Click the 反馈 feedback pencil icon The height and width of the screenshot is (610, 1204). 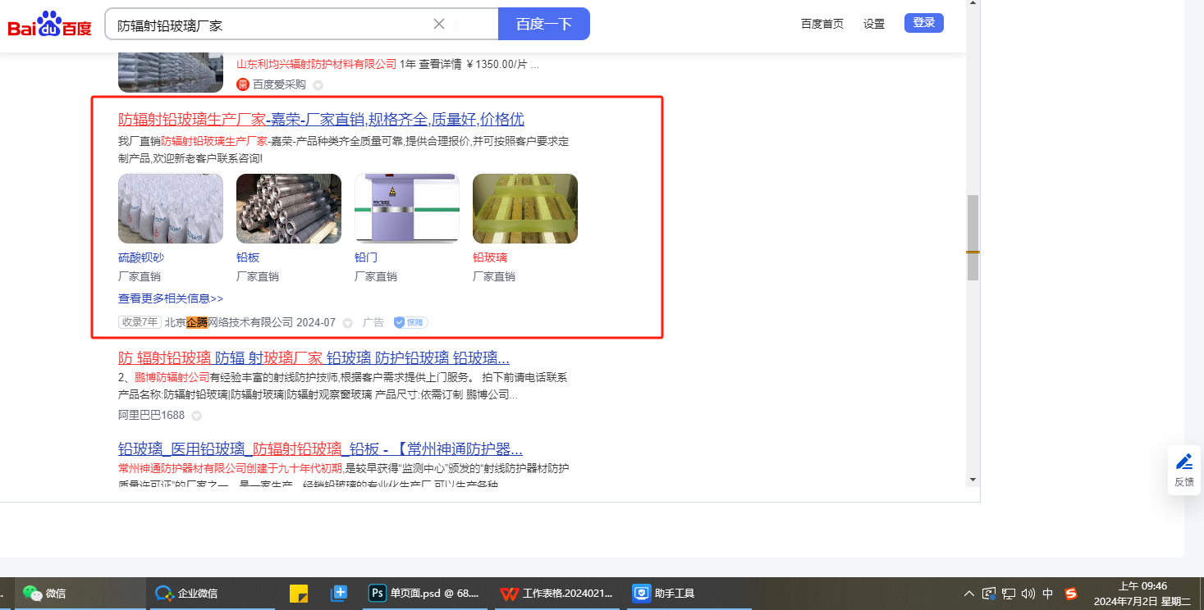tap(1184, 462)
